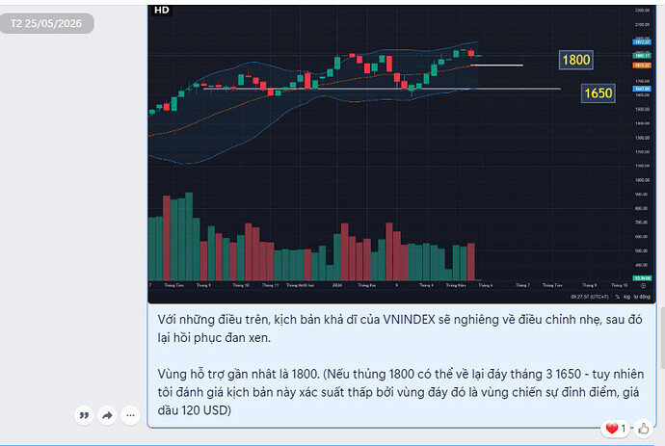Toggle the log scale on chart

pyautogui.click(x=626, y=297)
